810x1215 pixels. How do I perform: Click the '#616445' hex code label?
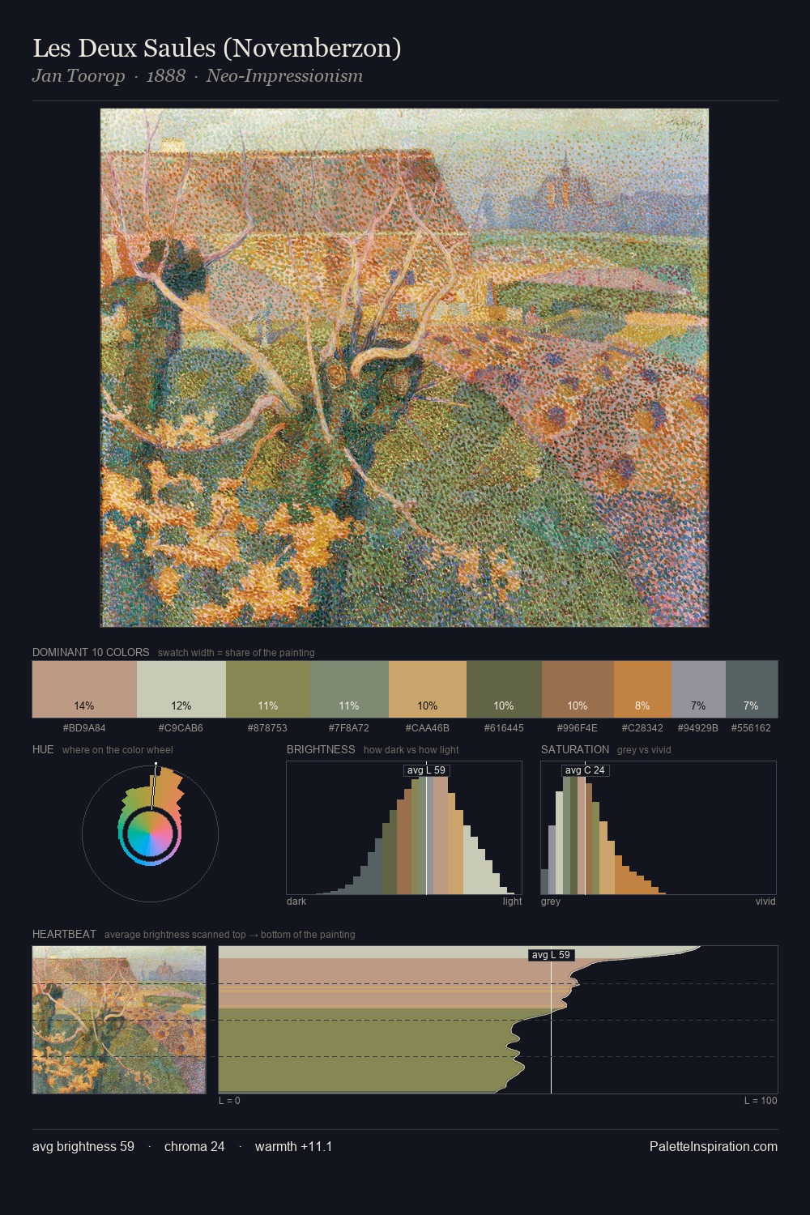(504, 728)
